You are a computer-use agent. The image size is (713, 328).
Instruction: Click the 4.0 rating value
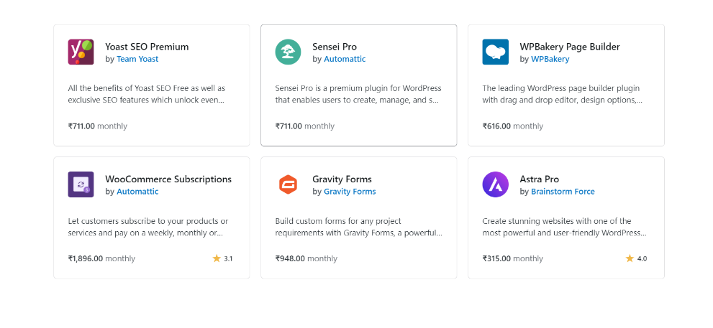(642, 258)
